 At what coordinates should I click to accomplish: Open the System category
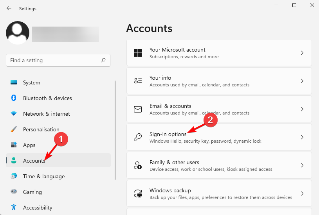click(58, 82)
